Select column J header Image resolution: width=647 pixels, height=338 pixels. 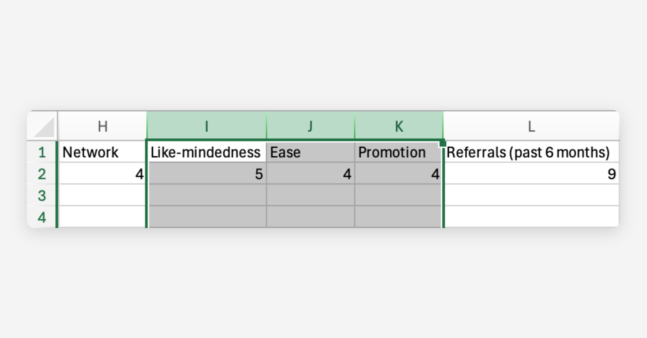(x=310, y=126)
